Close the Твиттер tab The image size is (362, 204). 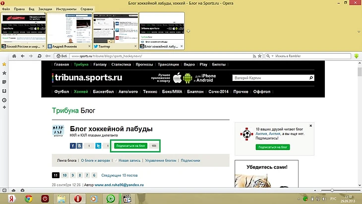tap(135, 46)
